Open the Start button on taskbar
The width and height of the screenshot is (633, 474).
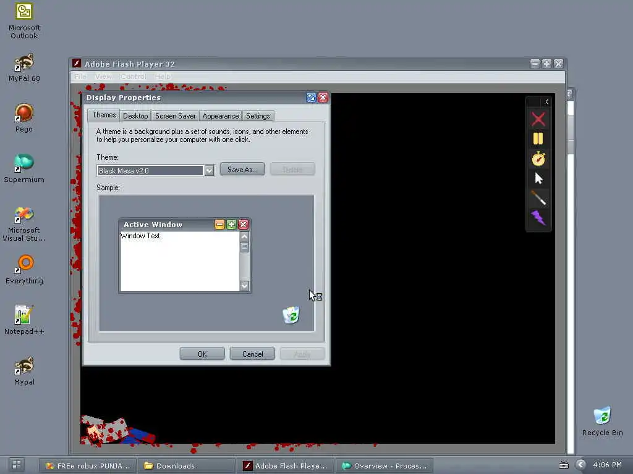tap(17, 465)
